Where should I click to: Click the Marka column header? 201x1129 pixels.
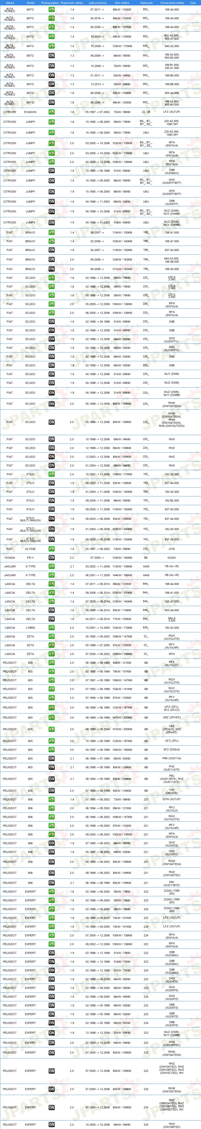pos(10,3)
